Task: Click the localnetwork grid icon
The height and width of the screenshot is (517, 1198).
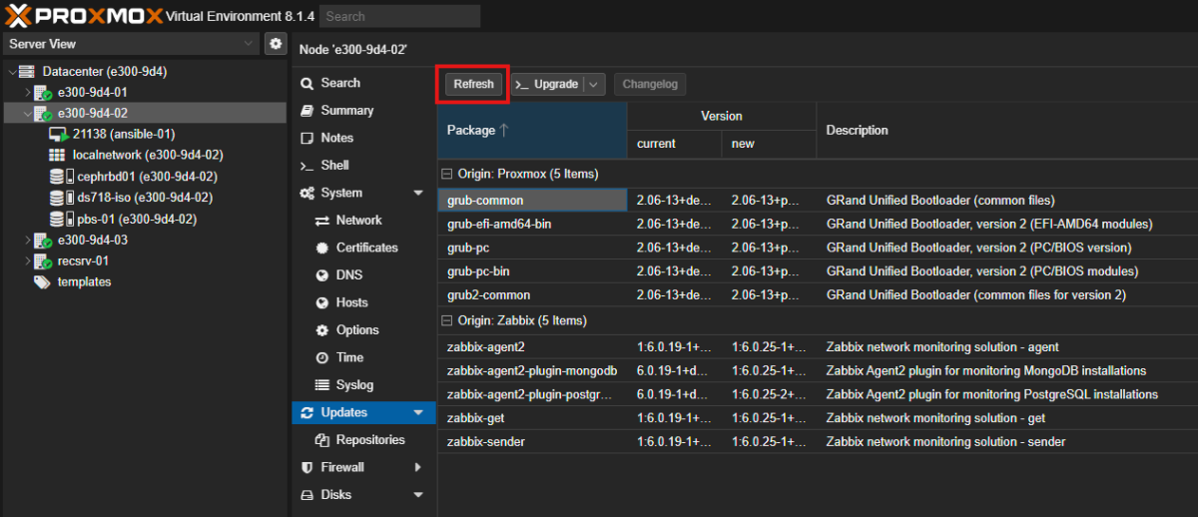Action: click(x=57, y=155)
